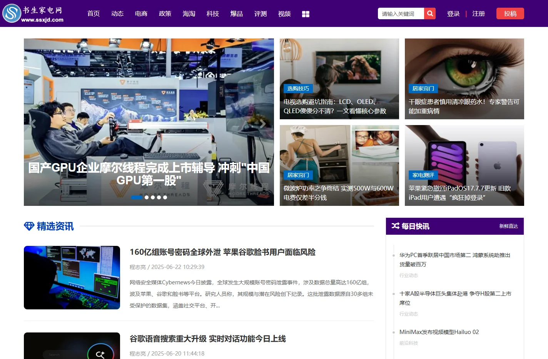This screenshot has width=548, height=359.
Task: Open the 视频 navigation item
Action: pyautogui.click(x=284, y=13)
